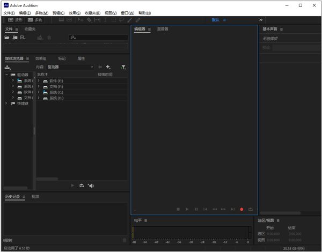The height and width of the screenshot is (252, 322).
Task: Click the horizontal scrollbar in media browser list
Action: click(47, 179)
